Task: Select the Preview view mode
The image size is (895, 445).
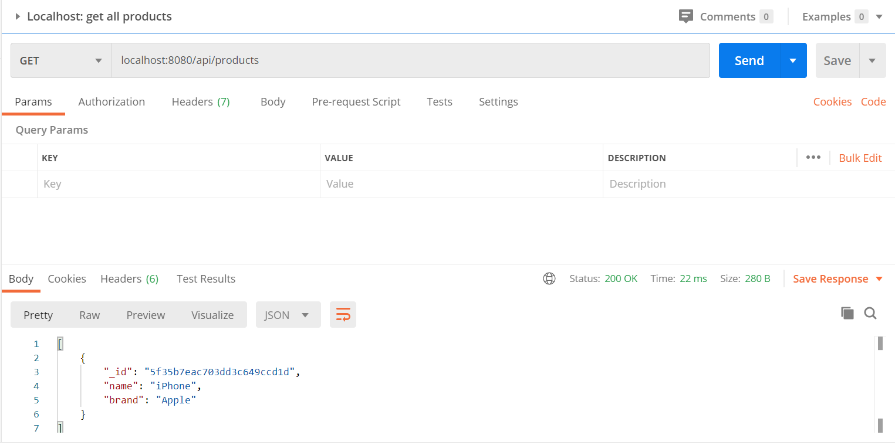Action: point(146,315)
